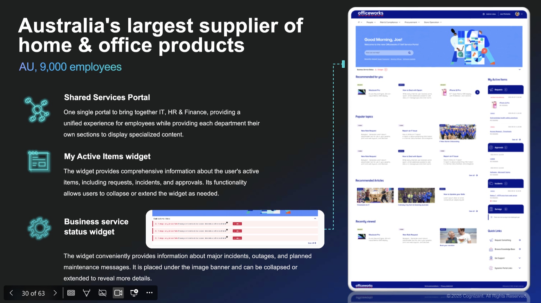541x303 pixels.
Task: Select the pen and laser pointer tool
Action: click(87, 293)
